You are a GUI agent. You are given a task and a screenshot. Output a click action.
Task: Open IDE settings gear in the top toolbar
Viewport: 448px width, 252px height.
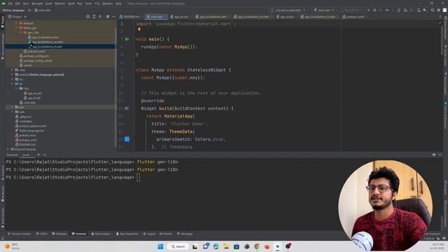point(439,10)
